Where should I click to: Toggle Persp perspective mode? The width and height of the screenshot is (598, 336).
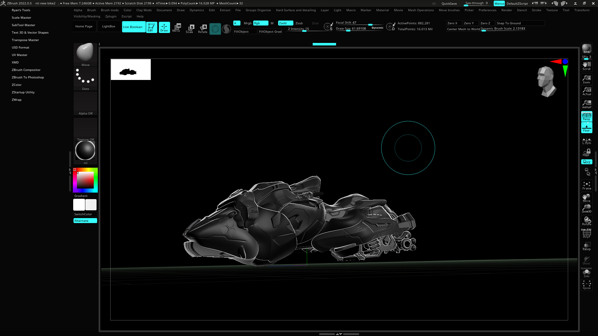586,116
